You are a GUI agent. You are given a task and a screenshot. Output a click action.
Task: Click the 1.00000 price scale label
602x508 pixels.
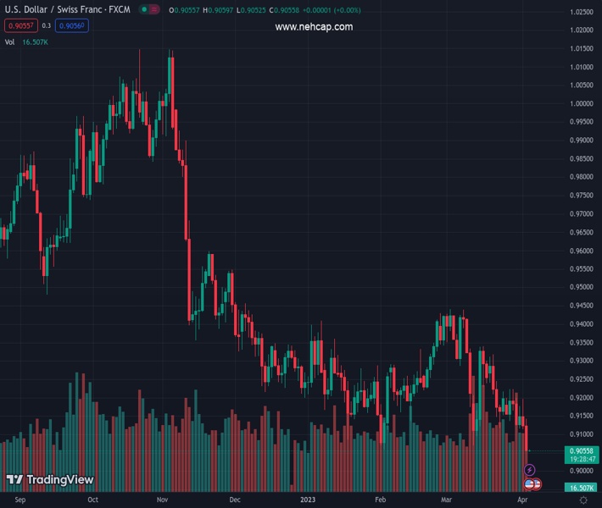point(582,103)
